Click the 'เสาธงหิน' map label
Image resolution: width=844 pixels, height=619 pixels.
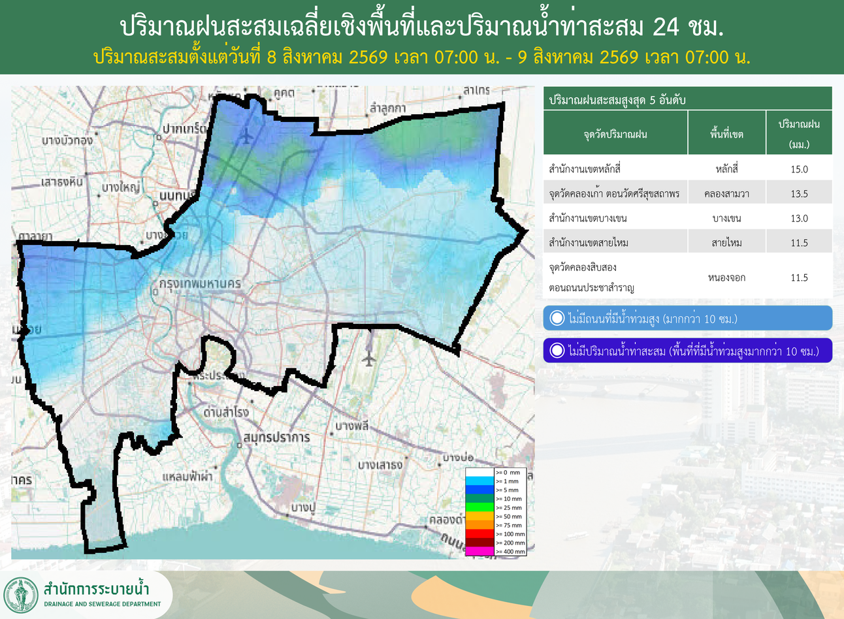pos(61,182)
